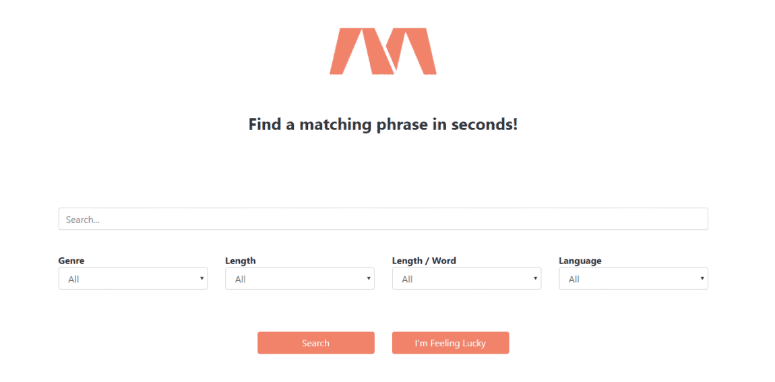Focus the Search... text field

(x=383, y=219)
